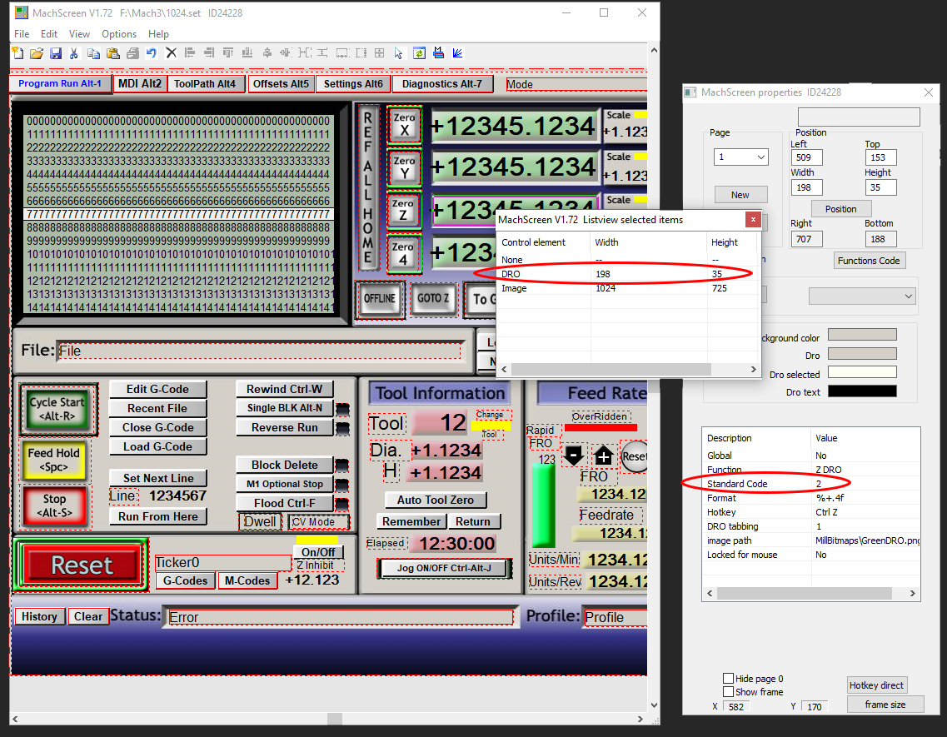Click the Print toolbar icon
The image size is (947, 737).
132,53
